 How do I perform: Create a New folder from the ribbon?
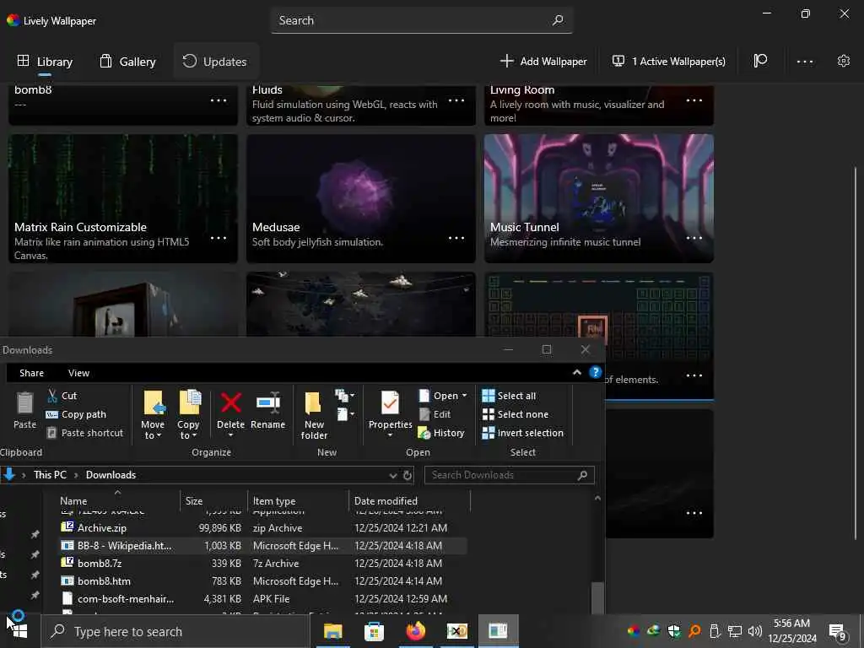[314, 414]
